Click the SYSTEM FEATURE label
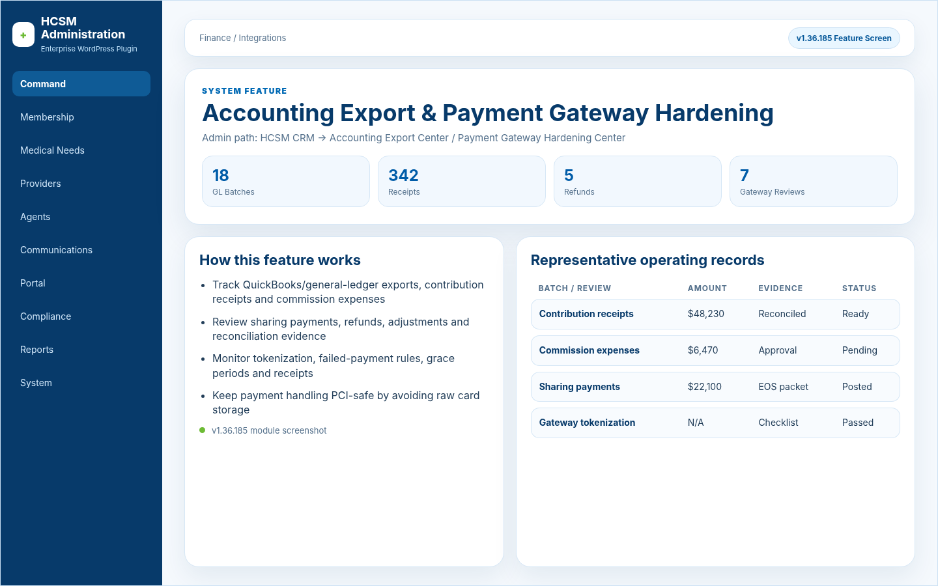The width and height of the screenshot is (938, 586). tap(244, 91)
